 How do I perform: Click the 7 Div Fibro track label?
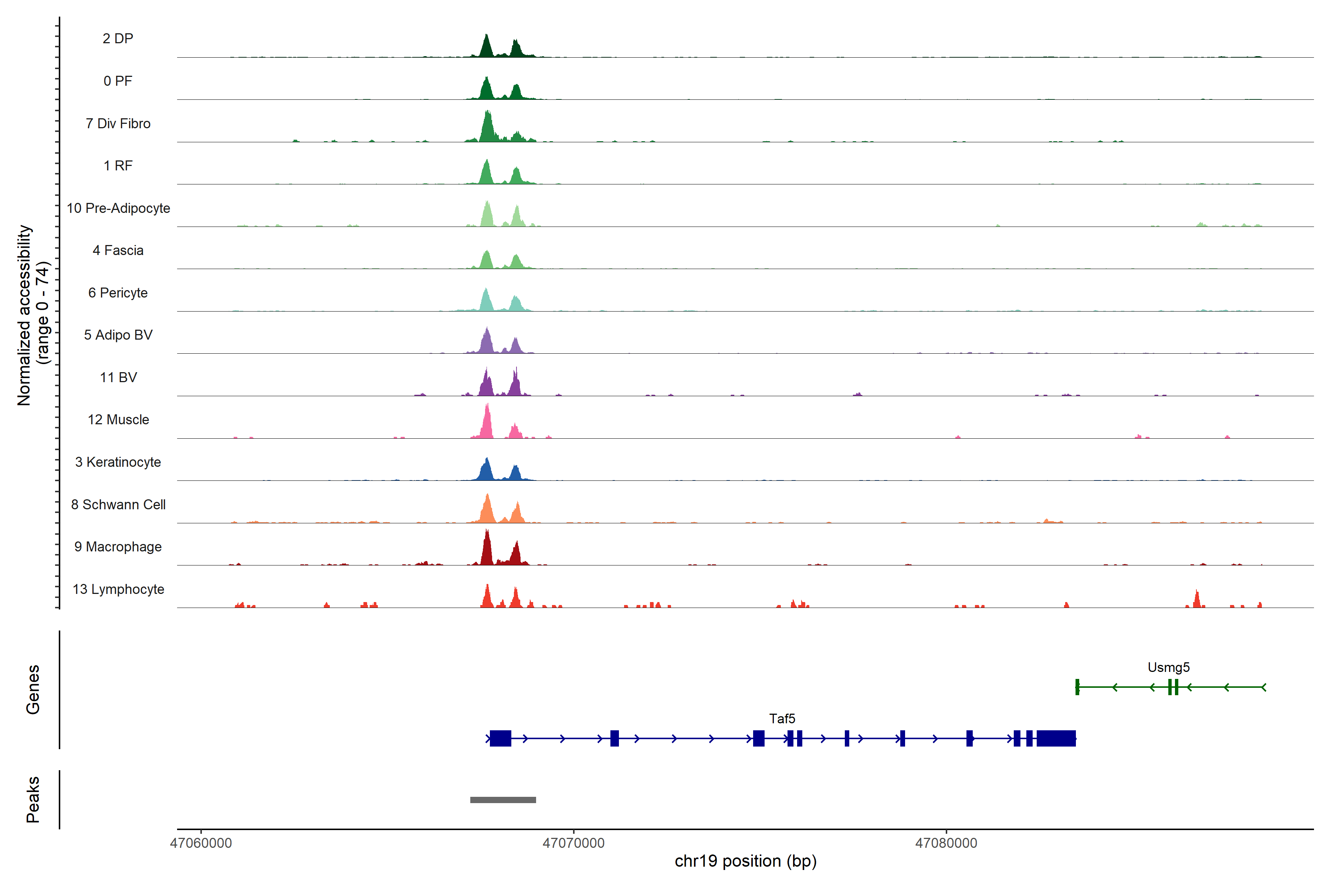click(118, 123)
